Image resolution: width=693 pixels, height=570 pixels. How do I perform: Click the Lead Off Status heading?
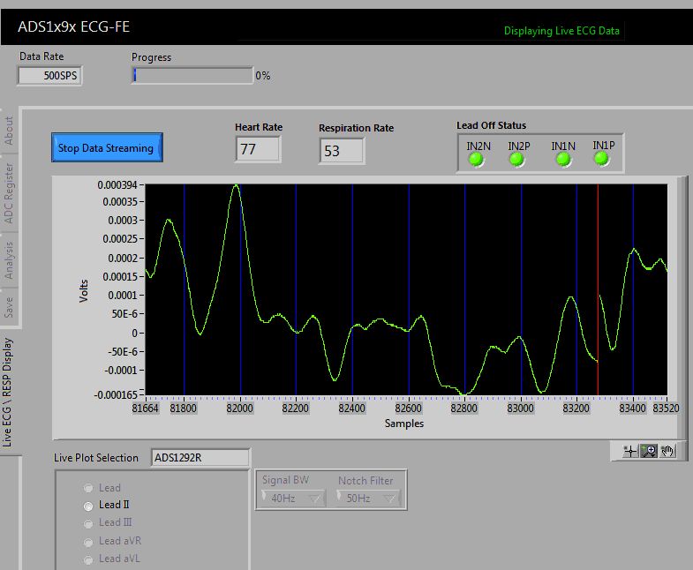coord(491,125)
